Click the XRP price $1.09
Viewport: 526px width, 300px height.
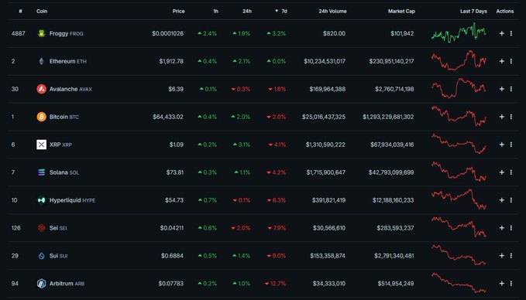(x=177, y=145)
